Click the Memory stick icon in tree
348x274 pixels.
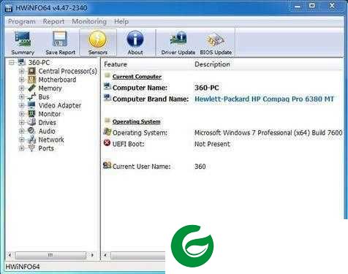31,88
